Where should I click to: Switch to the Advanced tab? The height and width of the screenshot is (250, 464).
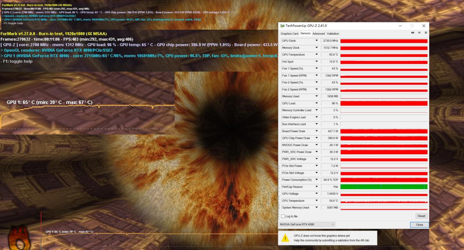click(319, 34)
